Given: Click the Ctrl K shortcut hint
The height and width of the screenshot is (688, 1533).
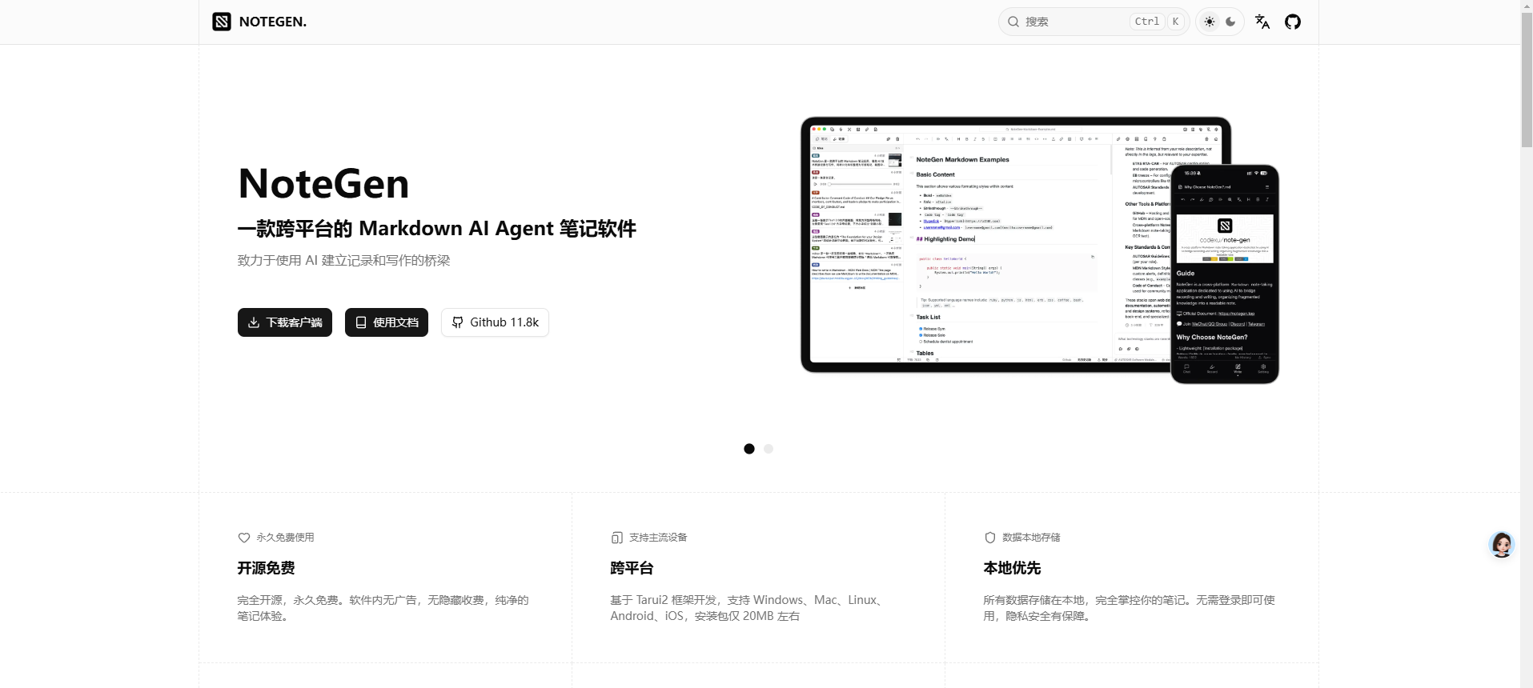Looking at the screenshot, I should pyautogui.click(x=1158, y=22).
